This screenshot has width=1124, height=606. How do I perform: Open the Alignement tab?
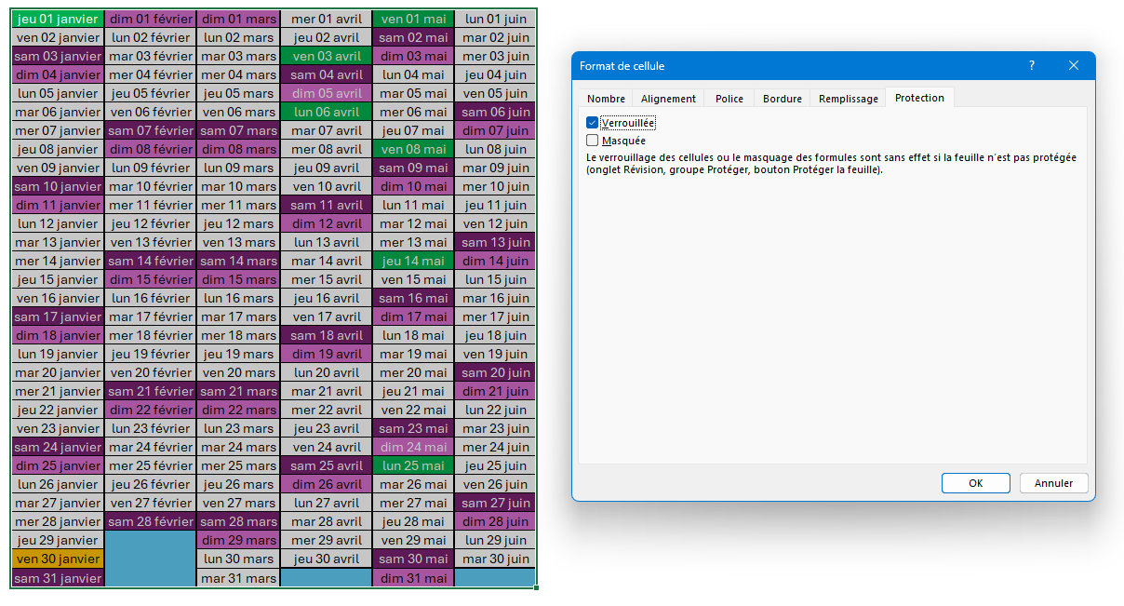(x=668, y=99)
